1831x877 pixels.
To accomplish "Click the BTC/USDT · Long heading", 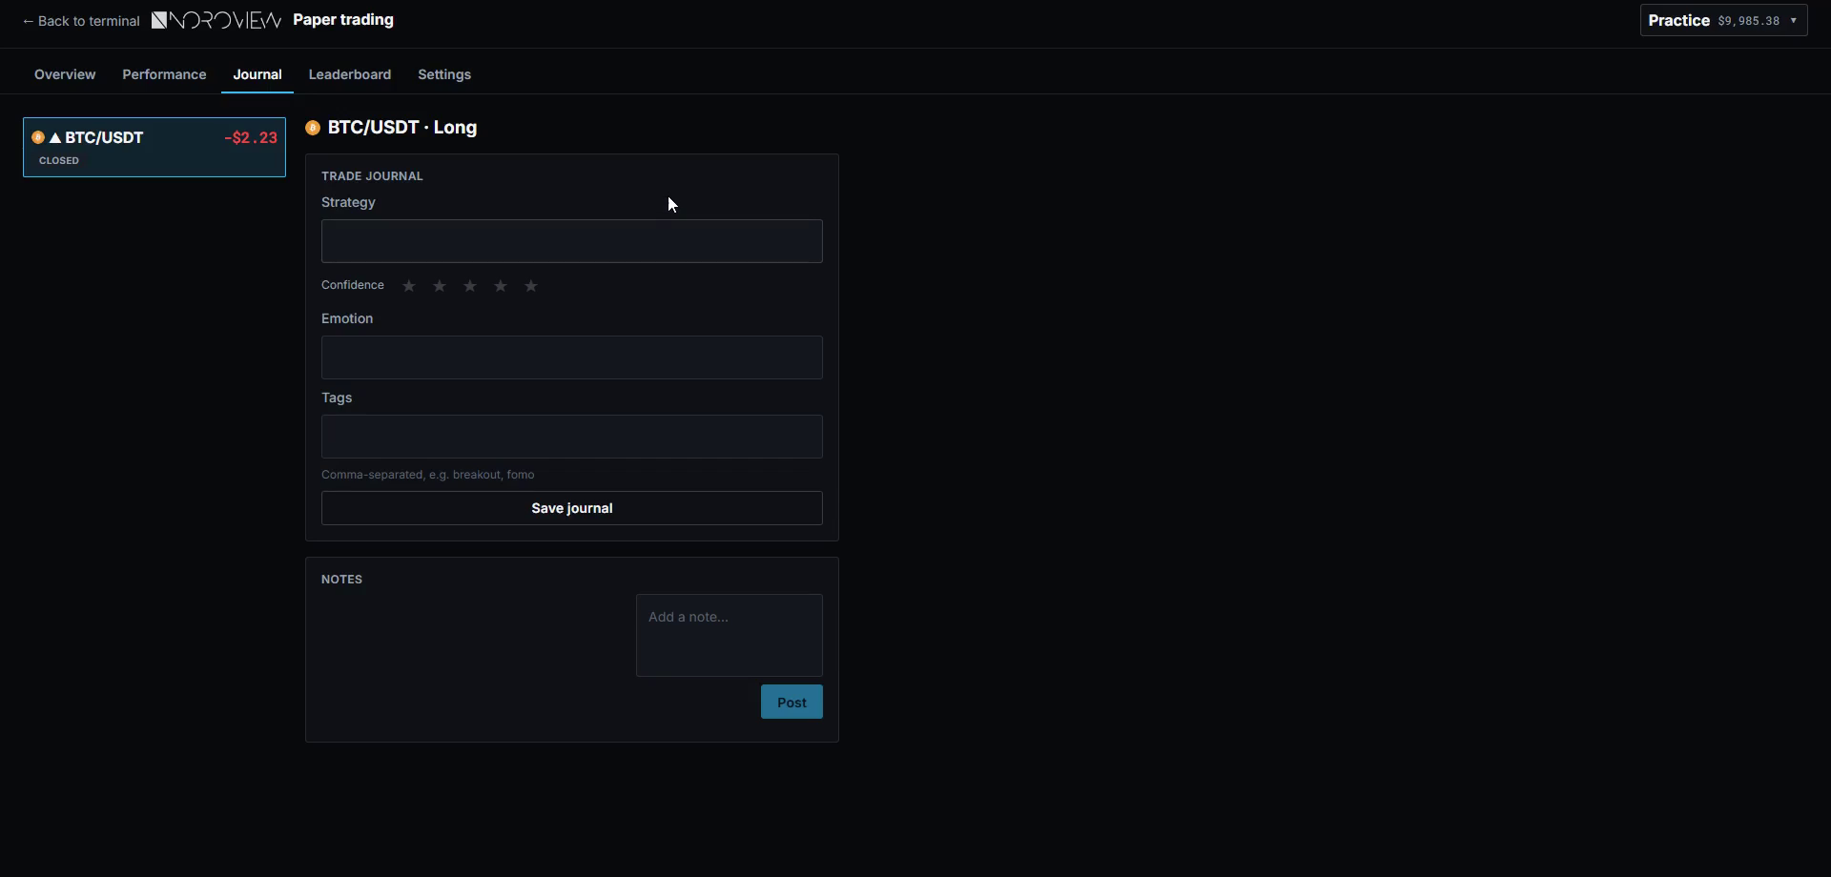I will pos(402,128).
